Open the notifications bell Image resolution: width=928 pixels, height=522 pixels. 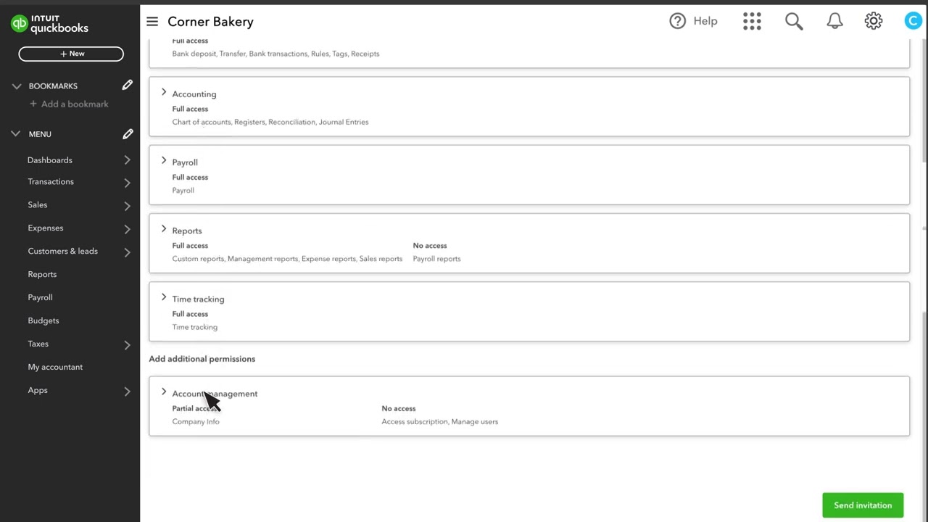(834, 21)
